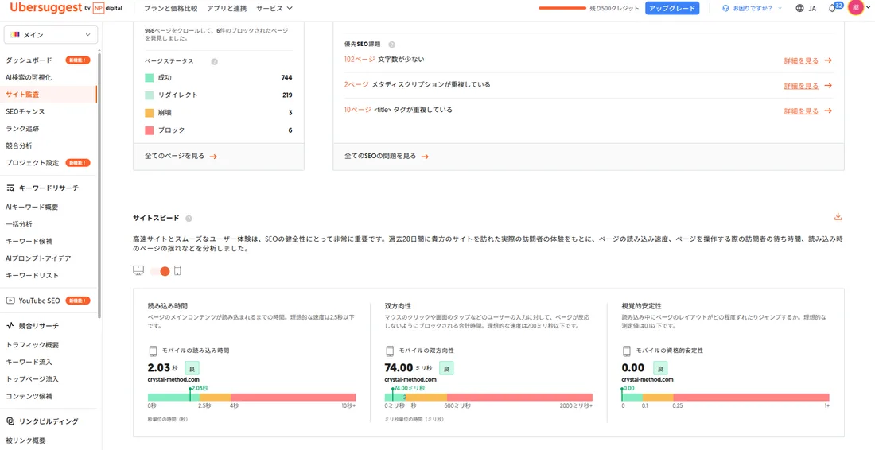Screen dimensions: 875x450
Task: Click the help icon beside サイトスピード
Action: click(x=189, y=219)
